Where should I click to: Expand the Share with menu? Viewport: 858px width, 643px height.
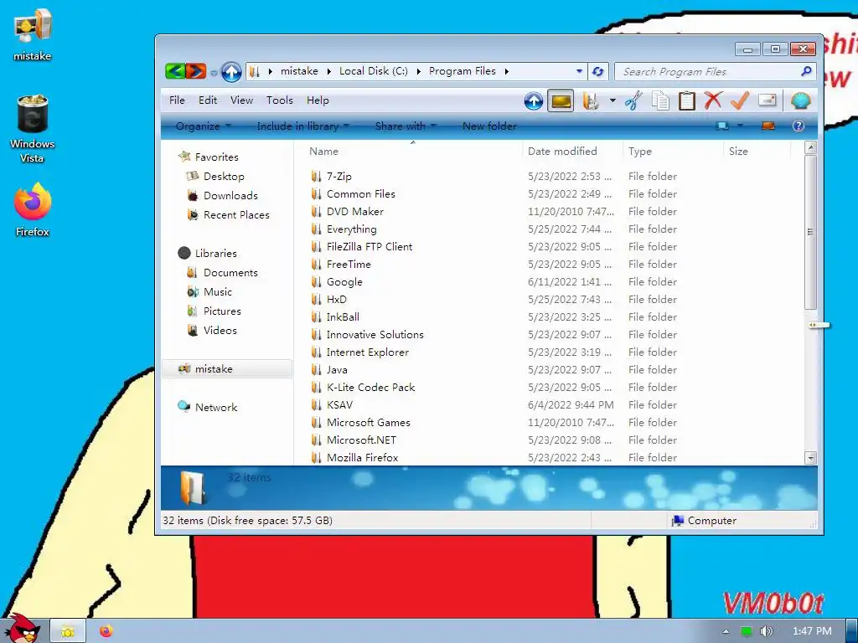pyautogui.click(x=406, y=126)
